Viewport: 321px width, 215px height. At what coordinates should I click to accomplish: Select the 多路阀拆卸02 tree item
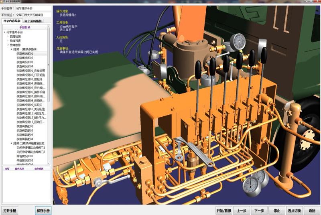coord(24,58)
